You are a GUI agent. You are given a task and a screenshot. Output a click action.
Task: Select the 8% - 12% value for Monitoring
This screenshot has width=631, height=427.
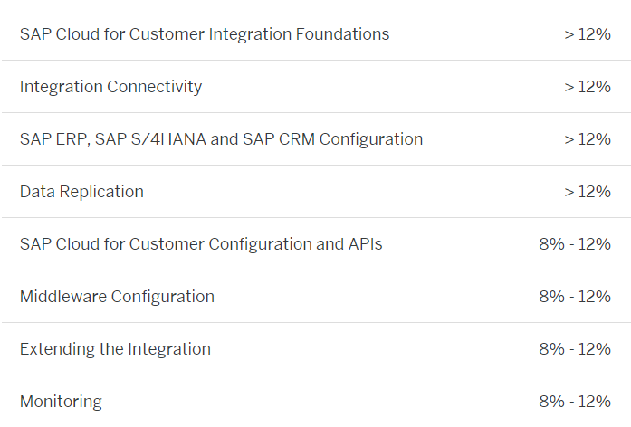pos(575,402)
